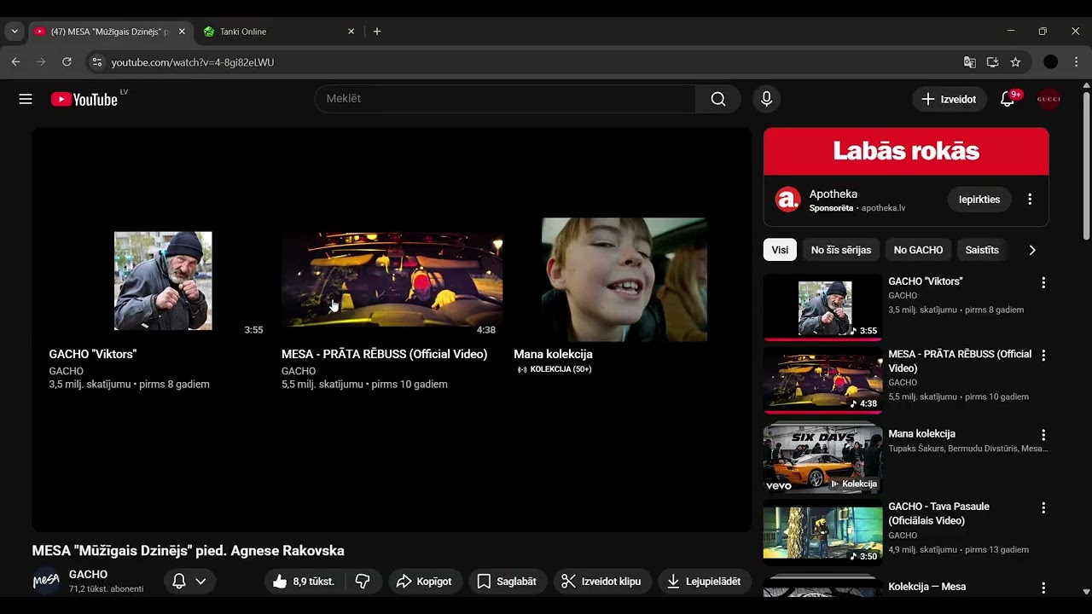
Task: Open notifications bell in the header
Action: [1008, 99]
